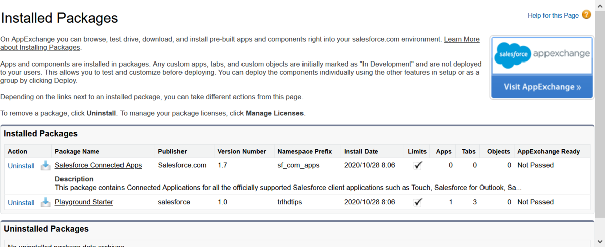Click the Version Number column header
This screenshot has width=605, height=247.
pos(241,151)
